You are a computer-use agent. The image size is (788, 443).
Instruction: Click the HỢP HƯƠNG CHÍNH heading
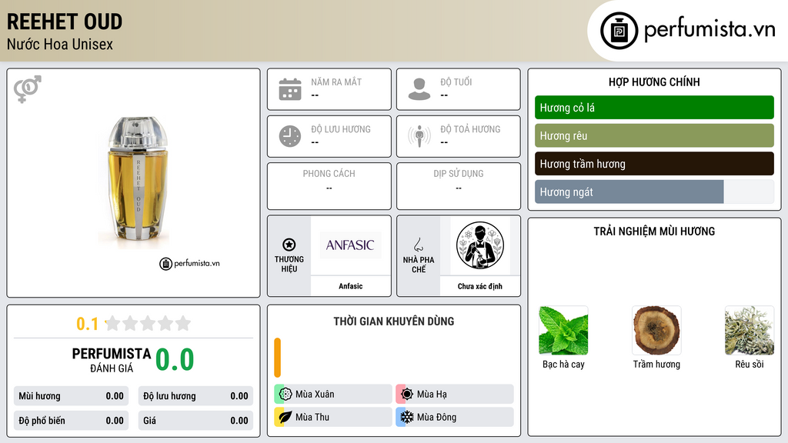654,82
